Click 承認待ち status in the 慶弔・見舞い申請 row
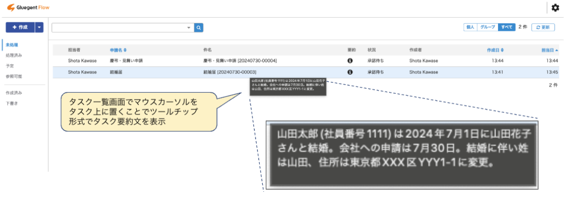568x200 pixels. [376, 61]
